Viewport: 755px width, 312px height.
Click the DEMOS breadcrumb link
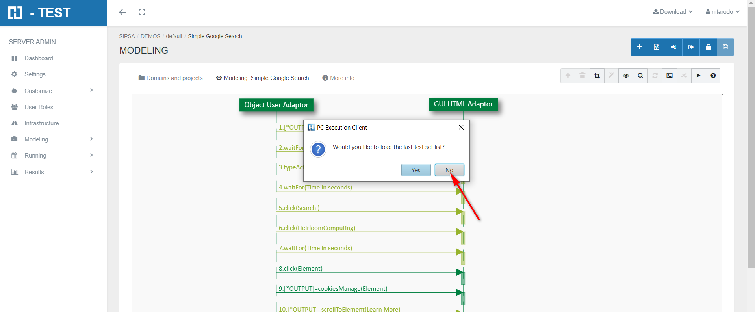coord(150,36)
